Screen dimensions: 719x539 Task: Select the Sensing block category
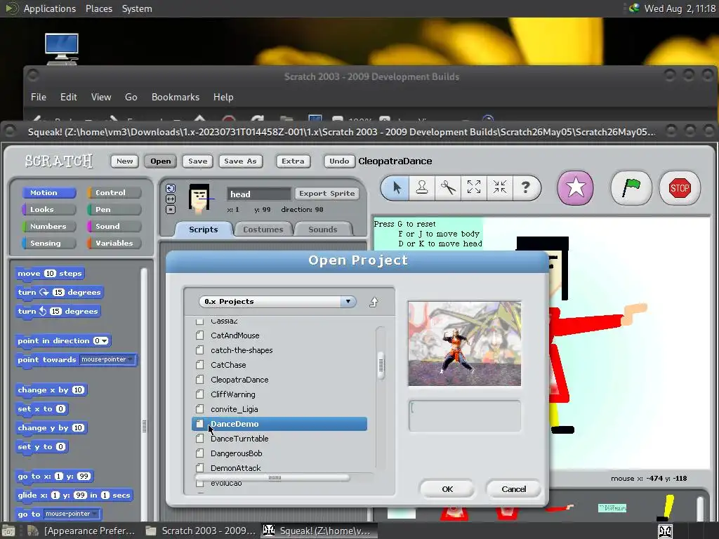pyautogui.click(x=49, y=244)
